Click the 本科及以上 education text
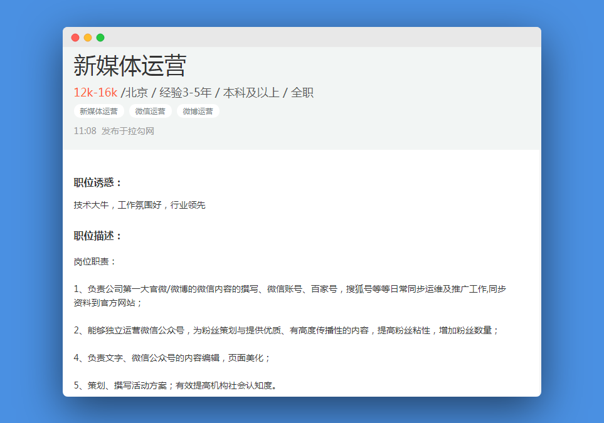Viewport: 604px width, 423px height. (x=251, y=92)
